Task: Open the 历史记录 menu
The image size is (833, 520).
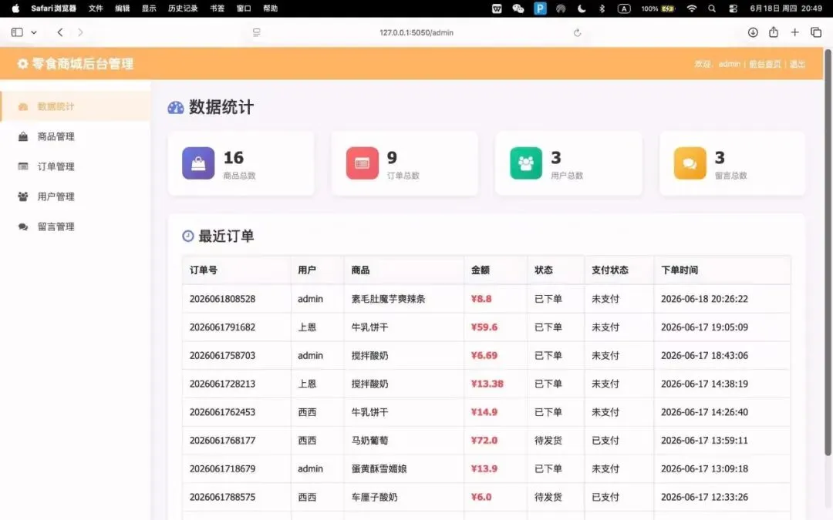Action: point(183,8)
